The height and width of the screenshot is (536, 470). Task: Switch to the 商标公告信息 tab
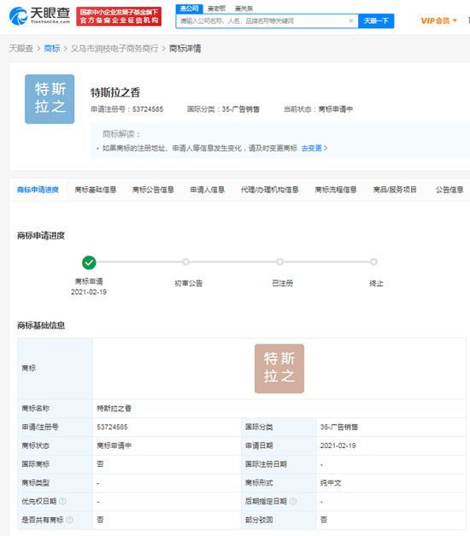click(153, 190)
